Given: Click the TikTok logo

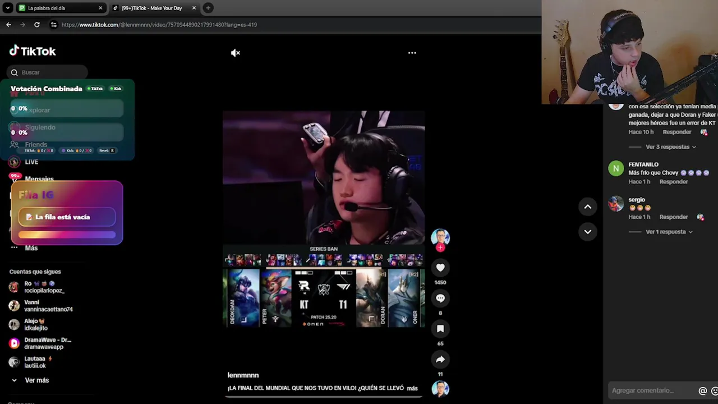Looking at the screenshot, I should [33, 51].
